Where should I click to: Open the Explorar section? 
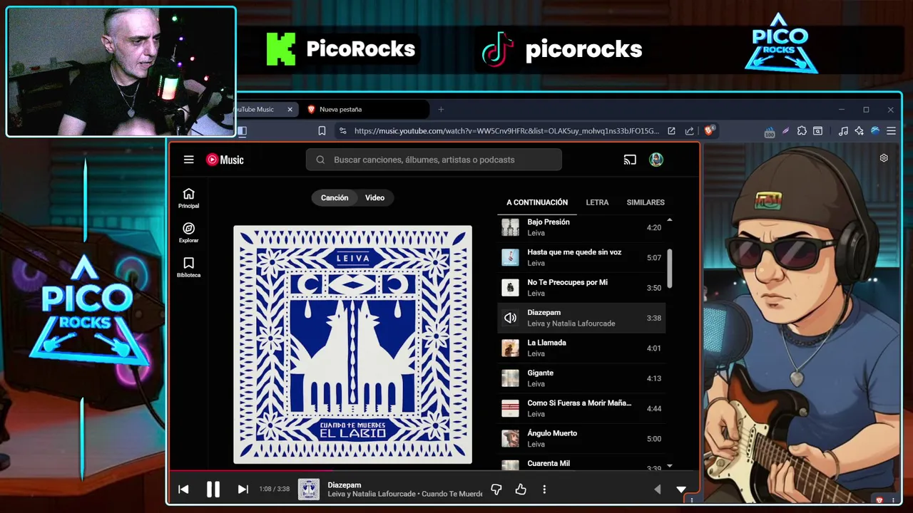(188, 233)
